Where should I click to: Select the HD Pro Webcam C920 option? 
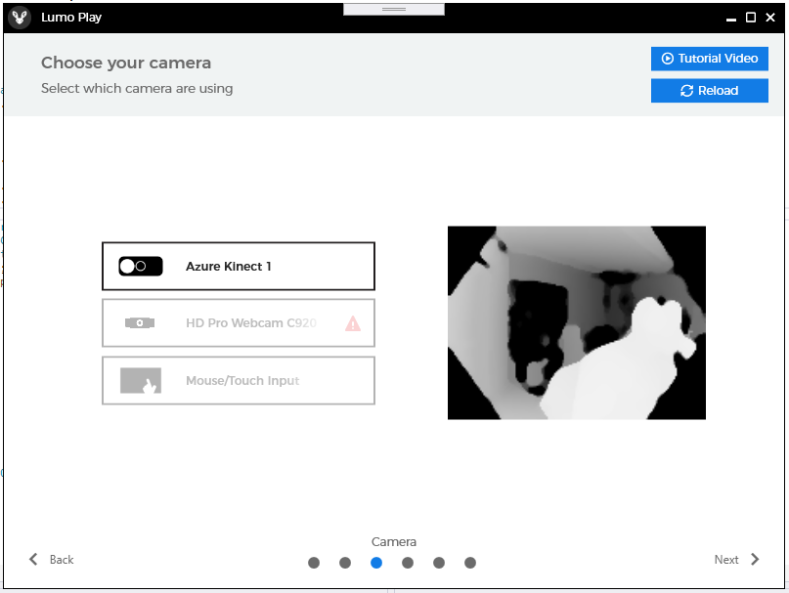point(239,323)
